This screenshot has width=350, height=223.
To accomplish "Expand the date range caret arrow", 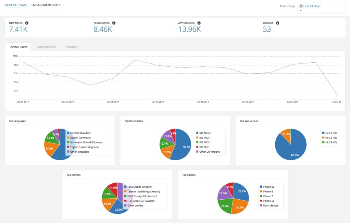I will 301,11.
